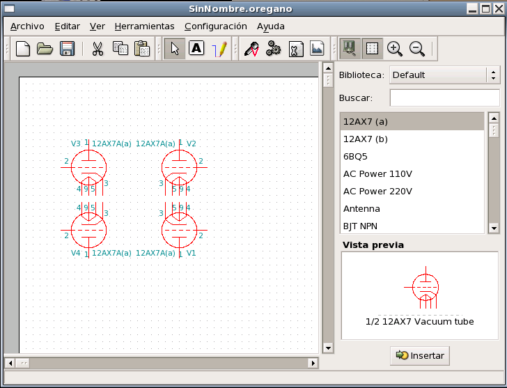The height and width of the screenshot is (388, 507).
Task: Save the schematic with the floppy icon
Action: pos(67,49)
